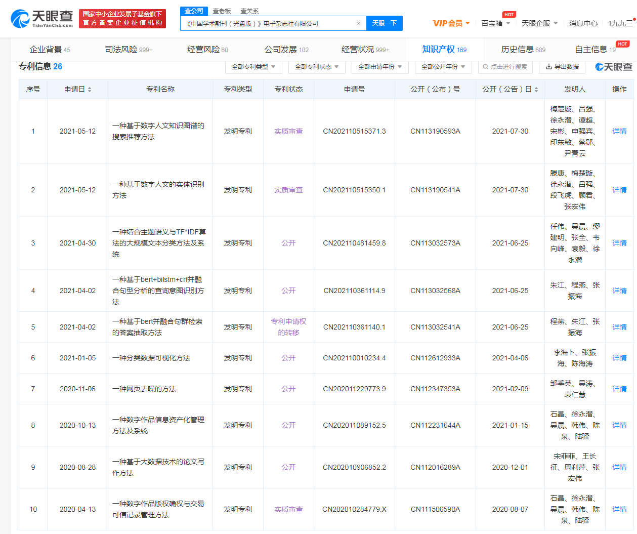Open the VIP会员 menu
The width and height of the screenshot is (637, 534).
click(451, 23)
